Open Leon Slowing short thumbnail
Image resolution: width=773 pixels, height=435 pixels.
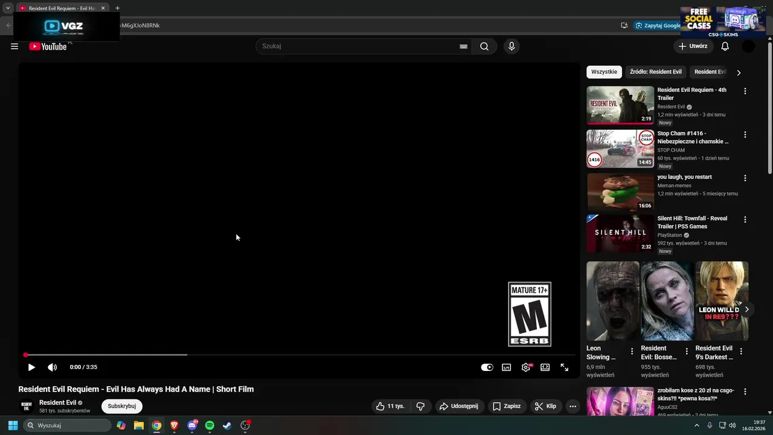click(x=613, y=301)
